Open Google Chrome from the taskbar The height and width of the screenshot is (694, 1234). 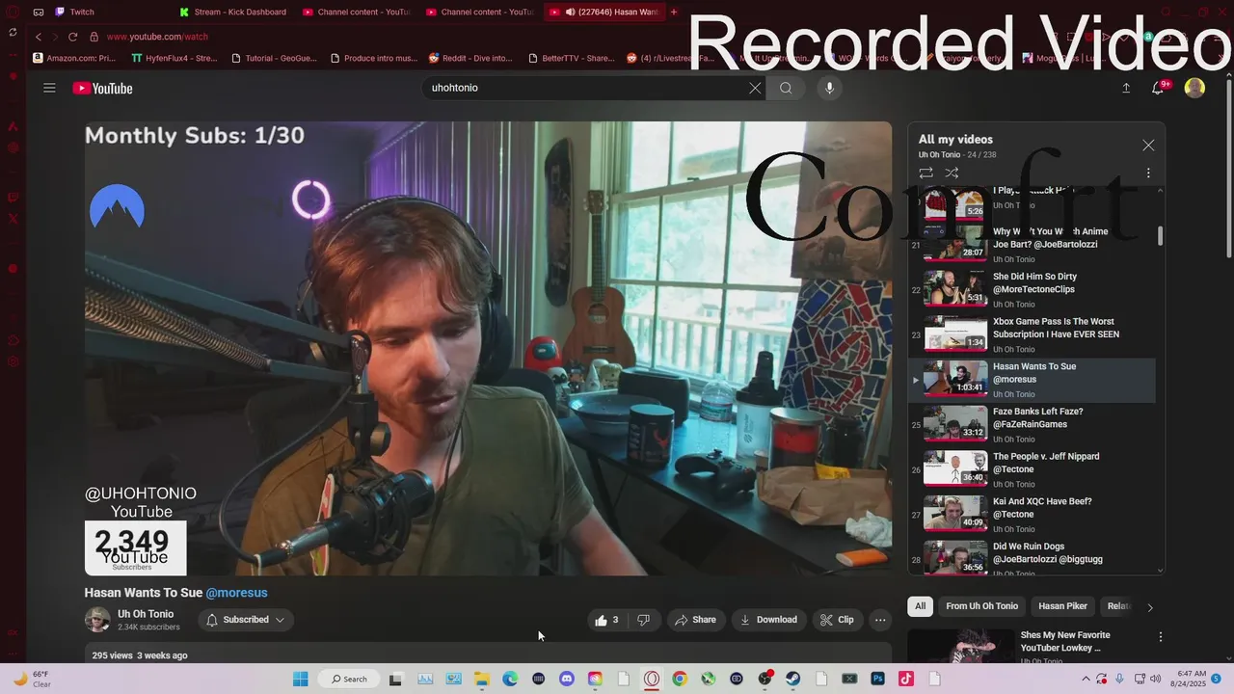(x=680, y=679)
